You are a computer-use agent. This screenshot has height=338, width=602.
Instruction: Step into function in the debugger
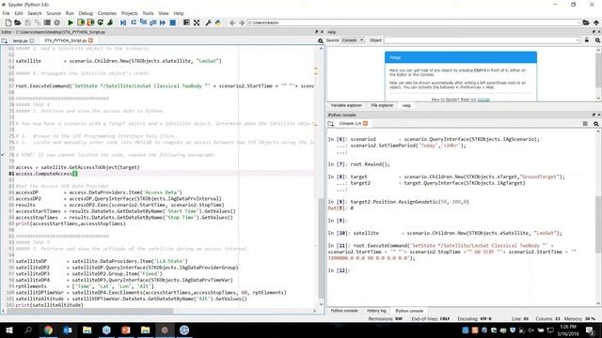(x=143, y=23)
